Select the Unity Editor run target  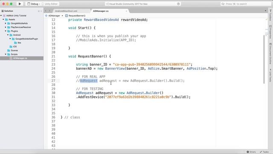49,4
